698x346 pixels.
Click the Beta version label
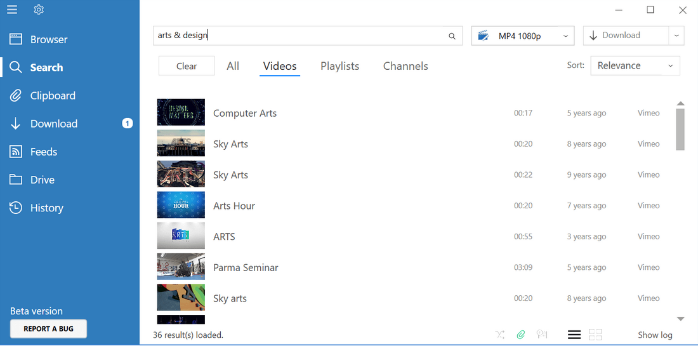click(37, 311)
